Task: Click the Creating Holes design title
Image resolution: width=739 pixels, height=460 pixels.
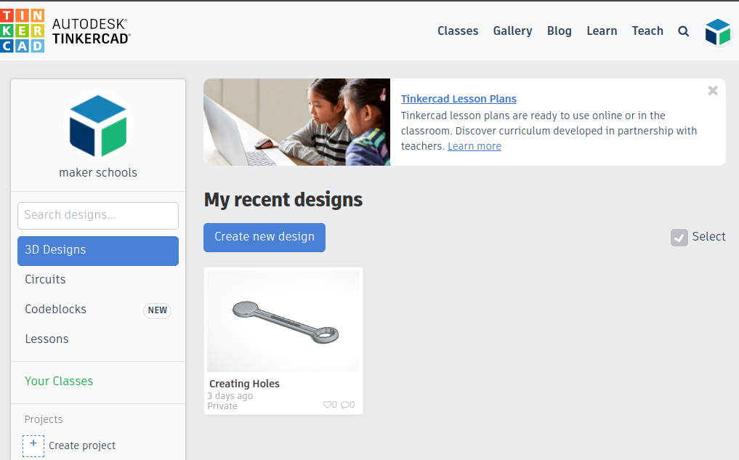Action: 244,384
